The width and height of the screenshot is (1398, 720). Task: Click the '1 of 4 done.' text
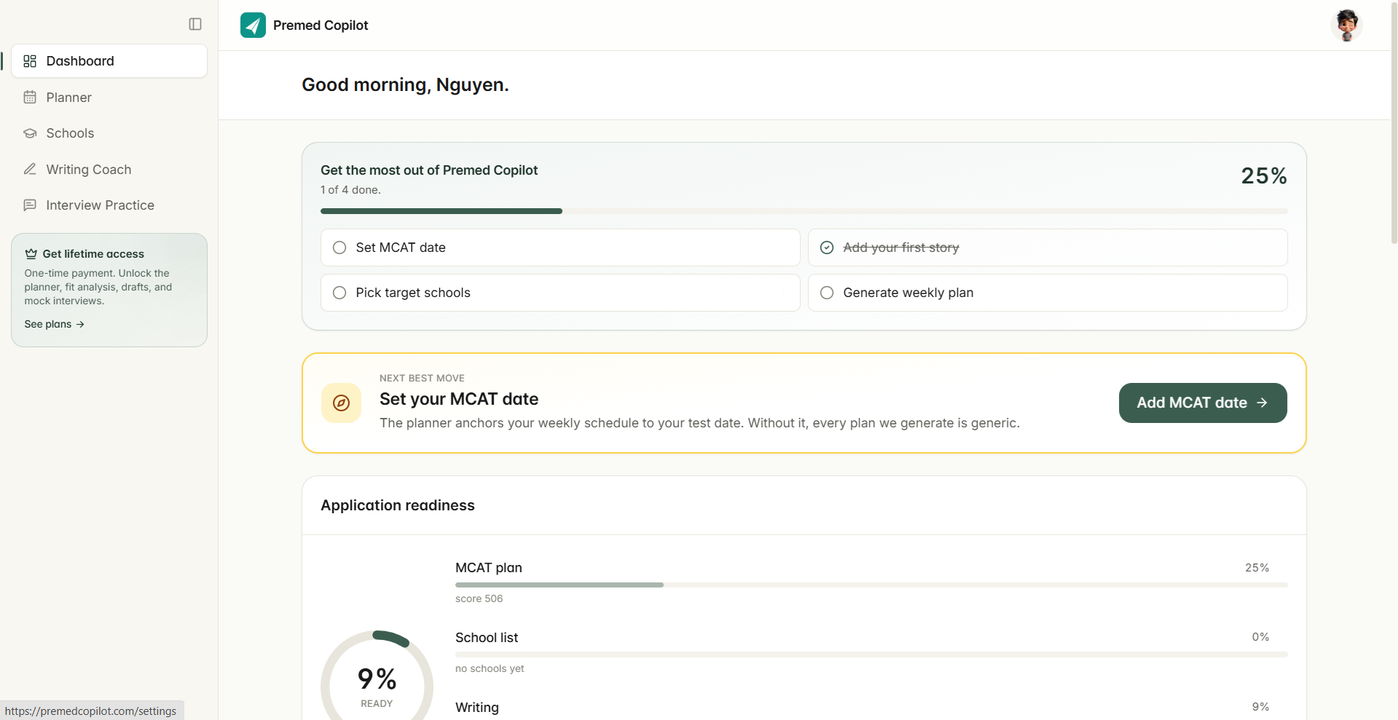(350, 190)
